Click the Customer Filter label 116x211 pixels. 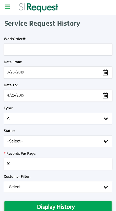point(17,176)
